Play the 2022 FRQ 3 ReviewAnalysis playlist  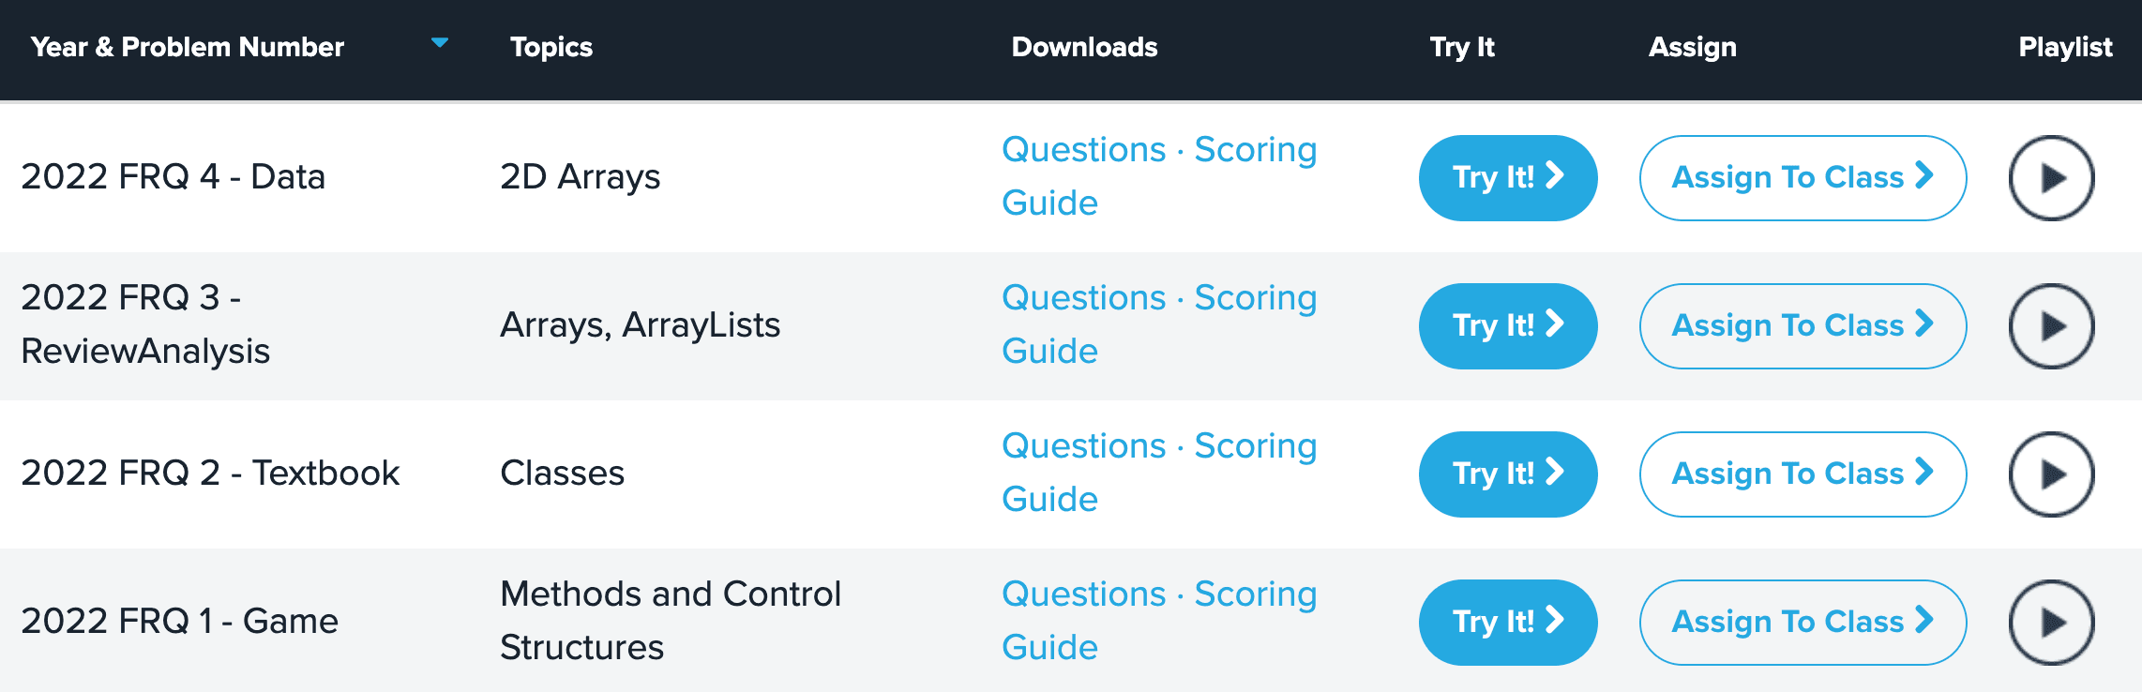[x=2051, y=326]
